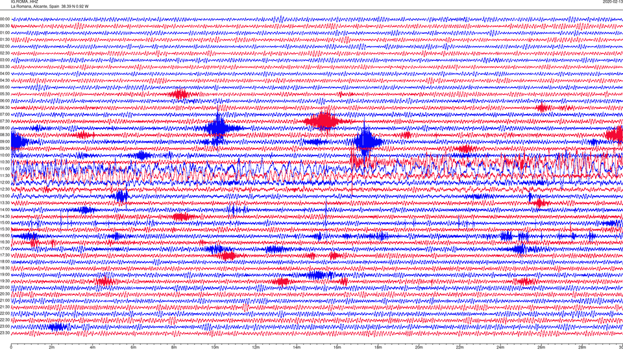Click the 08:00 hour label
Viewport: 623px width, 350px height.
pyautogui.click(x=5, y=128)
